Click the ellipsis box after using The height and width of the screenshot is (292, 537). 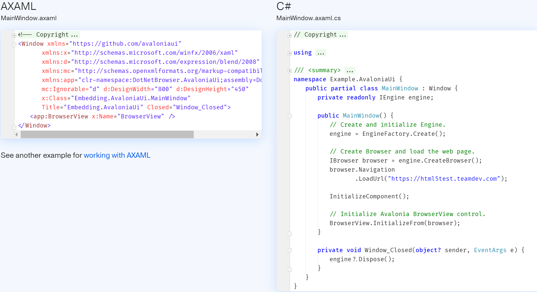coord(321,53)
